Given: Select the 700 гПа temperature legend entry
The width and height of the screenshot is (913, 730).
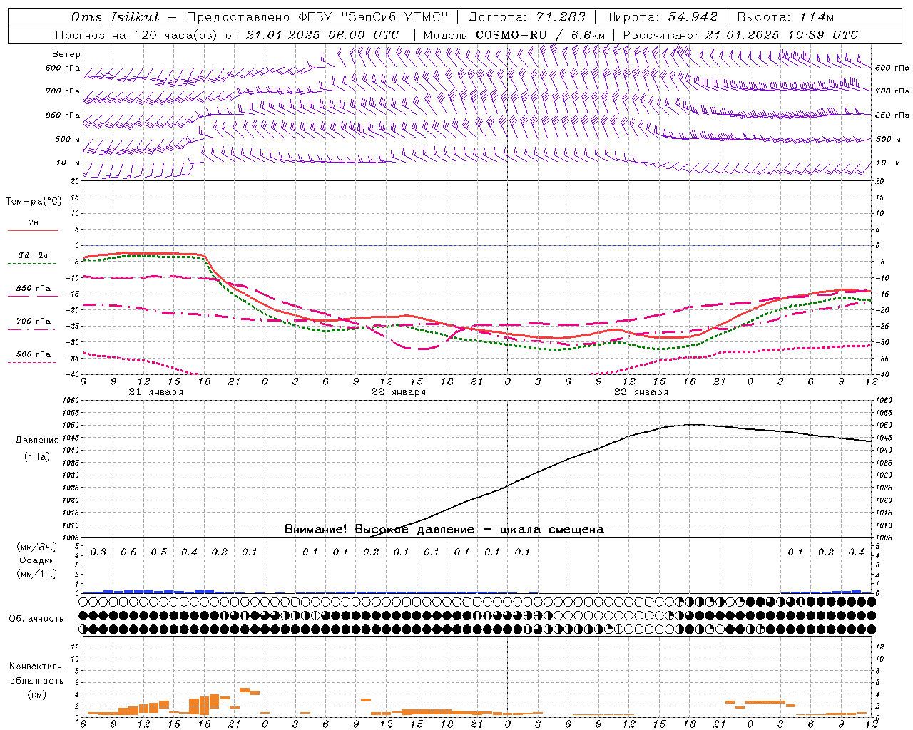Looking at the screenshot, I should pyautogui.click(x=33, y=321).
